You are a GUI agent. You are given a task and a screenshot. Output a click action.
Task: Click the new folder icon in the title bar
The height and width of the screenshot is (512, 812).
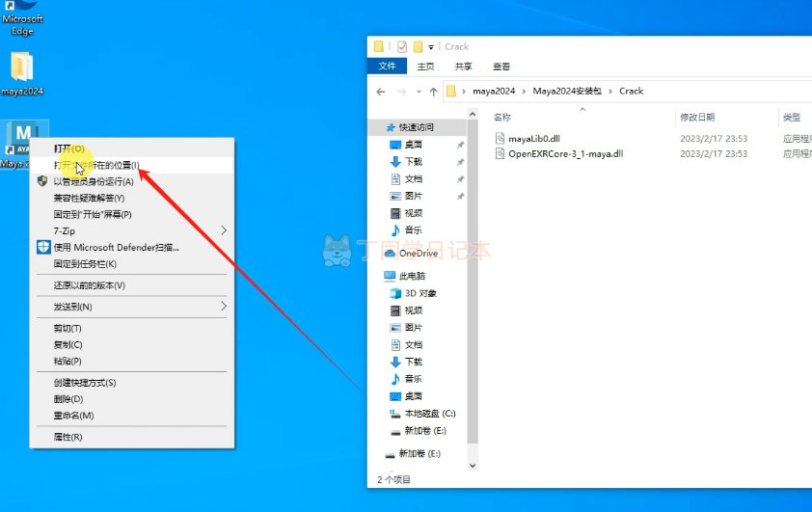point(418,46)
